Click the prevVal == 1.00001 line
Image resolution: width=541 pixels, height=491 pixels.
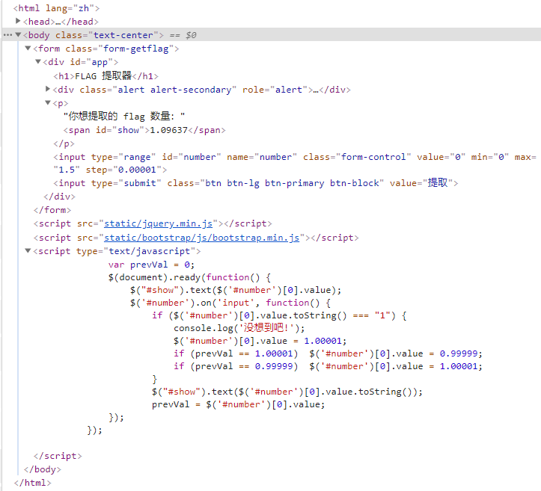[x=328, y=353]
